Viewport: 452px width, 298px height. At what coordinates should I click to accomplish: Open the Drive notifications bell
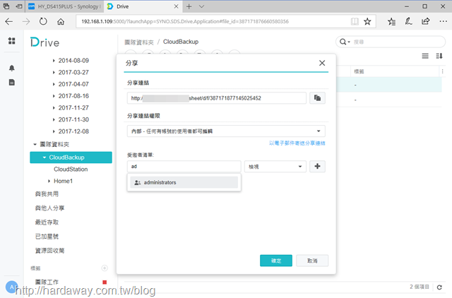click(x=11, y=68)
